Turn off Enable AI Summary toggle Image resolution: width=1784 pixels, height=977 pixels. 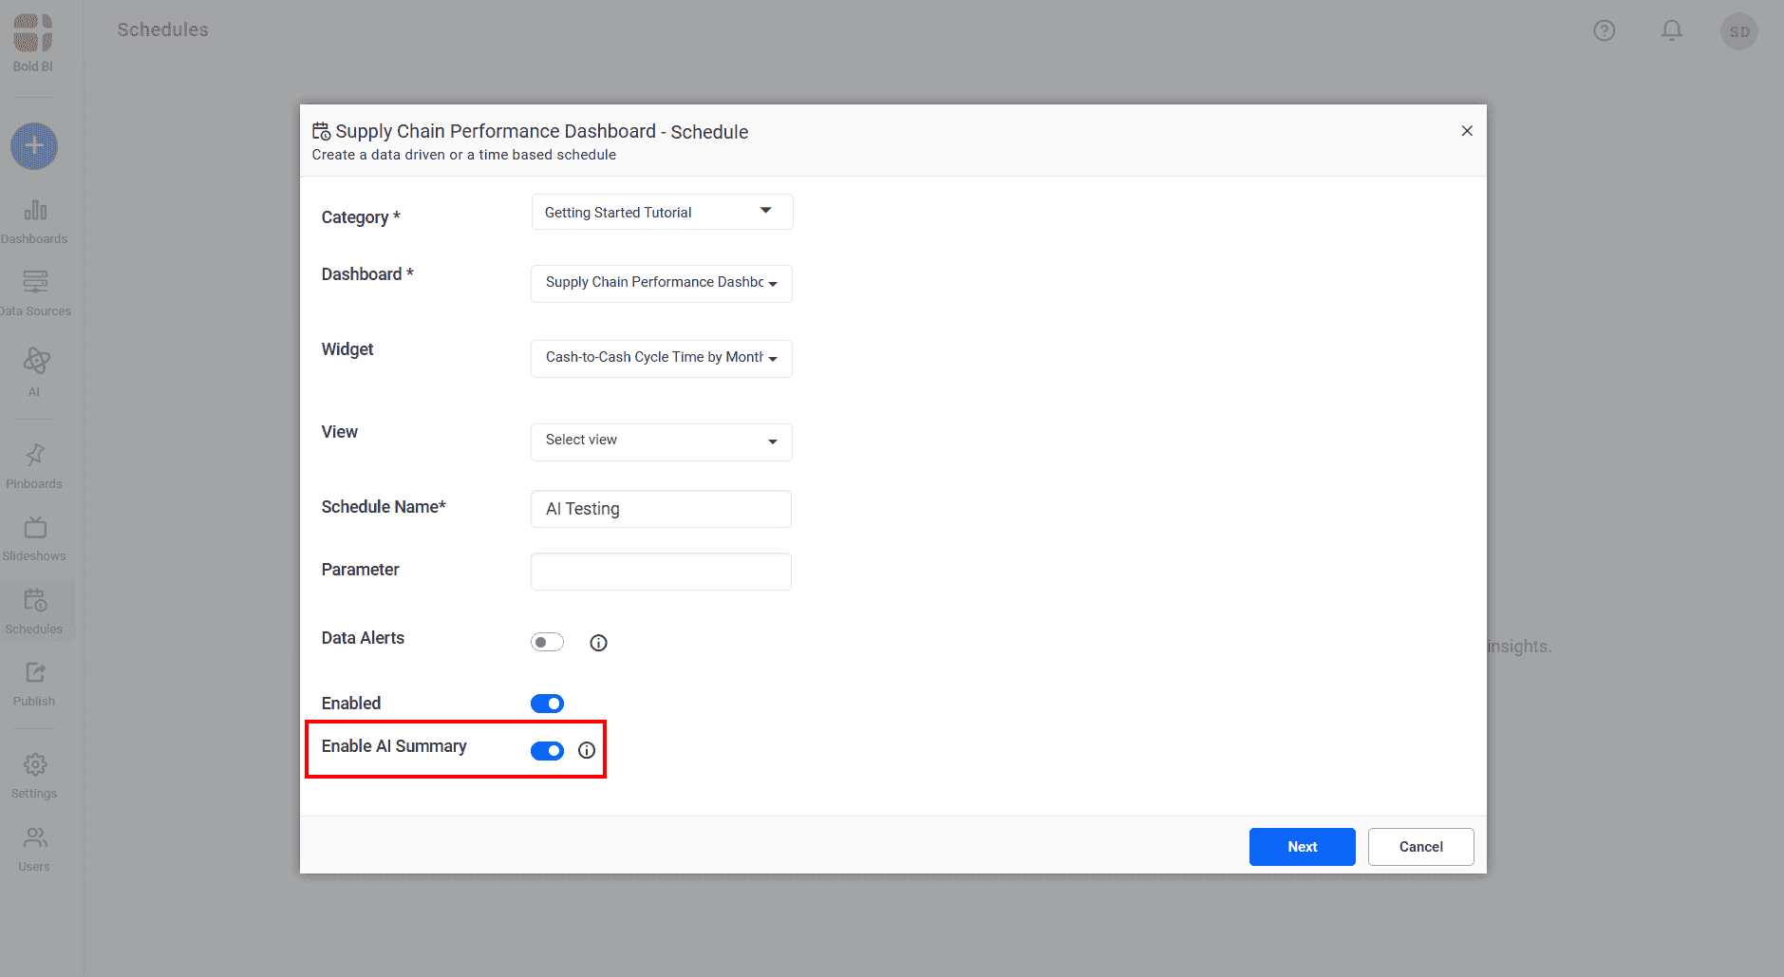tap(547, 751)
